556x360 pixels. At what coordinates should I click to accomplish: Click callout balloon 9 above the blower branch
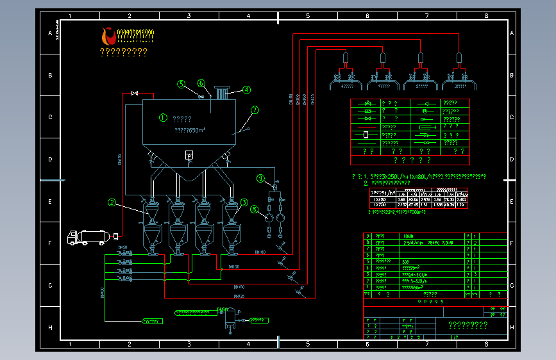click(260, 178)
